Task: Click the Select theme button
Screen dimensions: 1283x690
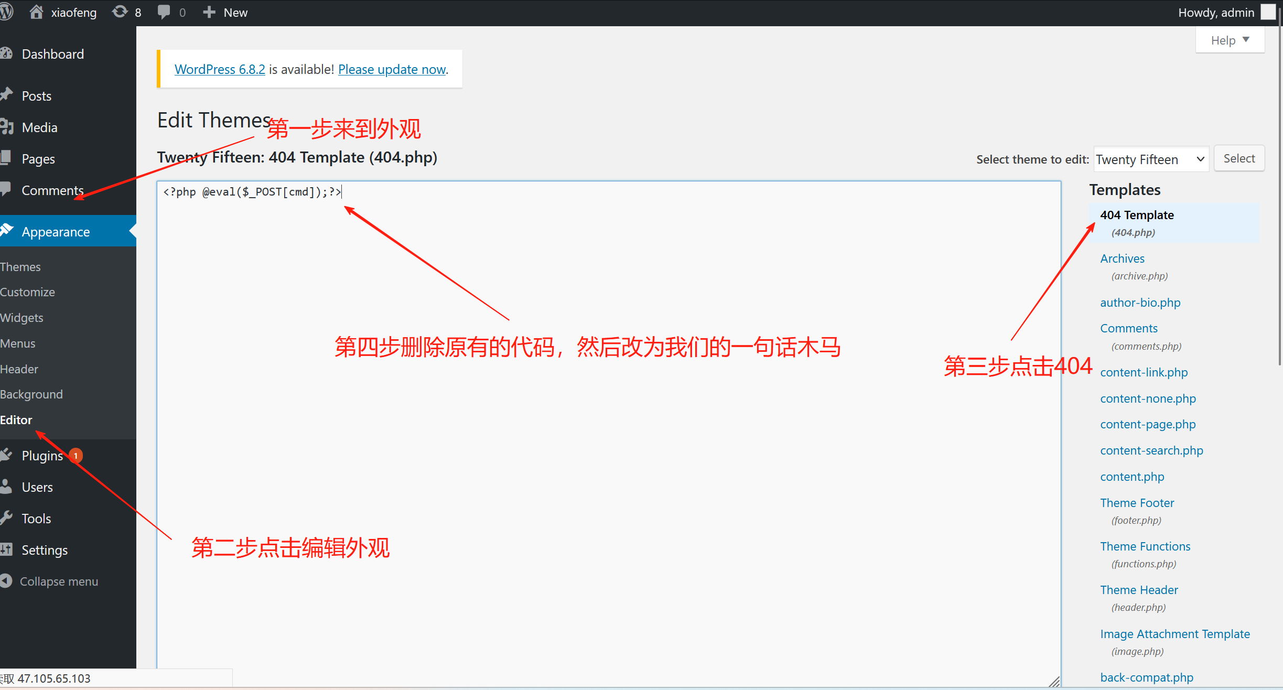Action: (1239, 158)
